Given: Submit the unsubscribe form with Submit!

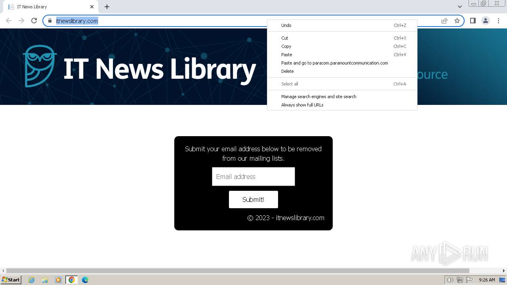Looking at the screenshot, I should [x=253, y=199].
